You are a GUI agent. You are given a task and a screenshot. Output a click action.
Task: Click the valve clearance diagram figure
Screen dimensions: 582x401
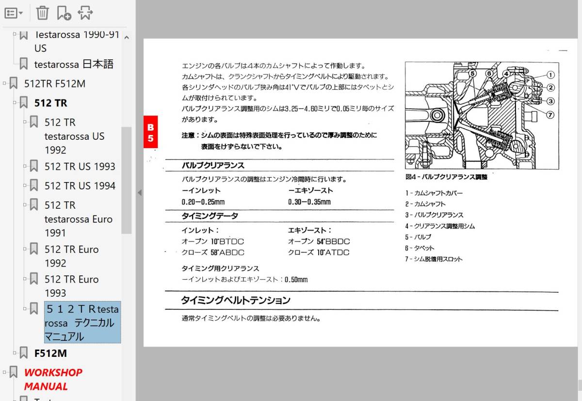(x=482, y=115)
